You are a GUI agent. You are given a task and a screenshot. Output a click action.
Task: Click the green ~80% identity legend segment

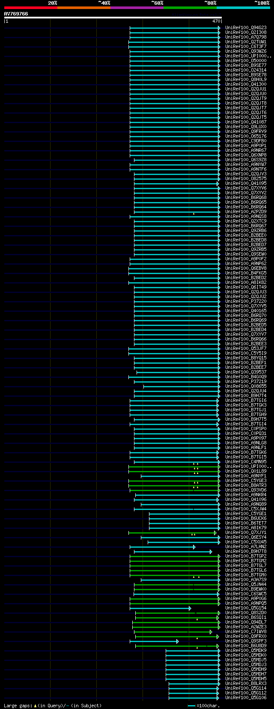coord(190,8)
